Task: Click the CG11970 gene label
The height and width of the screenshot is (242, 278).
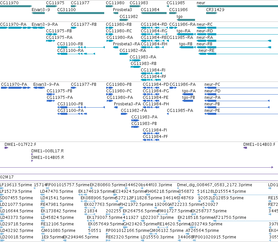Action: pyautogui.click(x=9, y=3)
